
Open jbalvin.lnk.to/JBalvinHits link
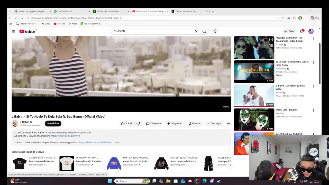pos(95,142)
